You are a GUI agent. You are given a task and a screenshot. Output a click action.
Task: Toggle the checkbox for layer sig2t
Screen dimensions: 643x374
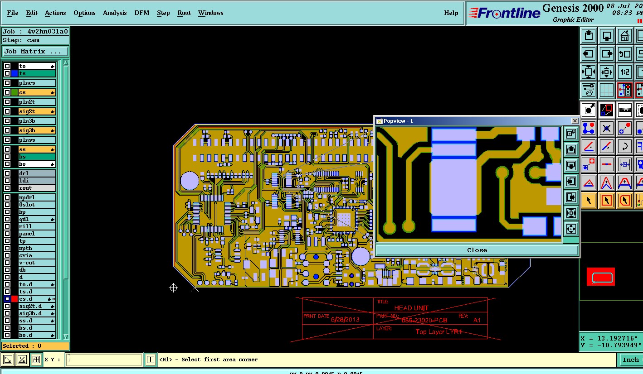point(7,111)
